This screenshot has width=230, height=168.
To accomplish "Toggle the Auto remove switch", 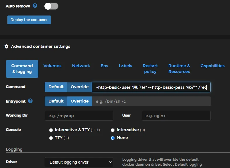I will pos(51,6).
